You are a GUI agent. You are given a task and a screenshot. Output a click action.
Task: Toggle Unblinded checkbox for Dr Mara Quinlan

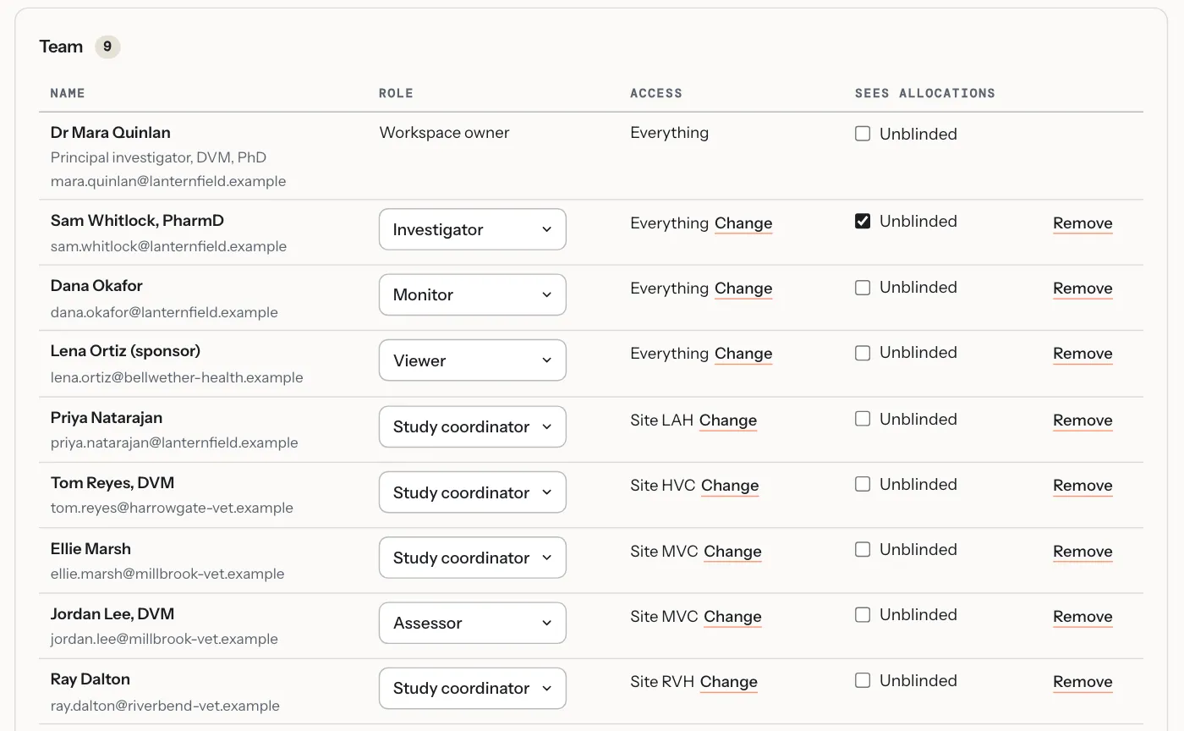tap(863, 134)
